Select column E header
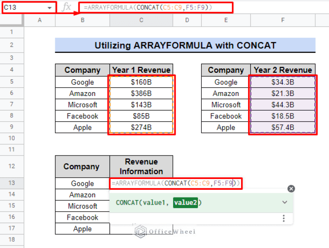 click(226, 20)
